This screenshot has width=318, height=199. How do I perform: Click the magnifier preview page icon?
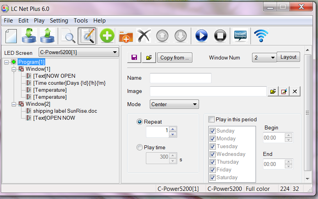pos(68,36)
